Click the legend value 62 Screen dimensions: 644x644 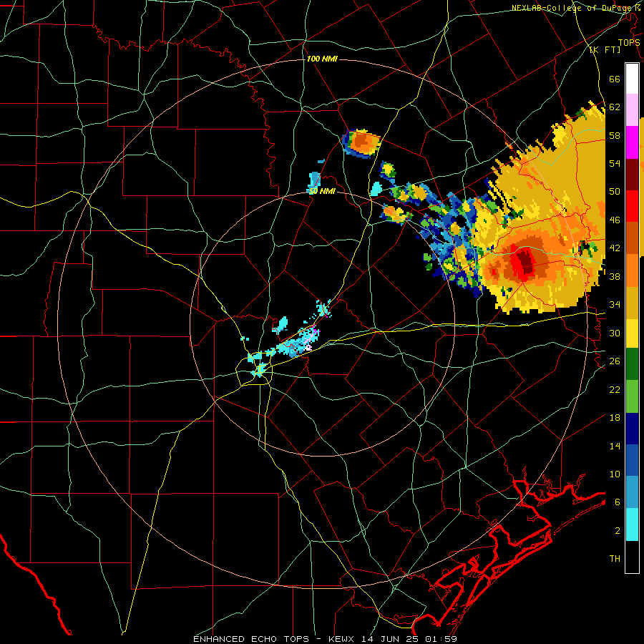click(615, 107)
